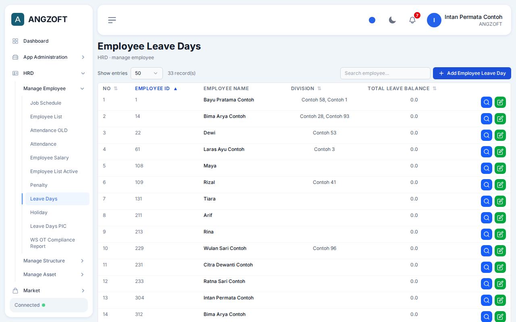516x322 pixels.
Task: Sort by Employee ID column
Action: tap(156, 89)
